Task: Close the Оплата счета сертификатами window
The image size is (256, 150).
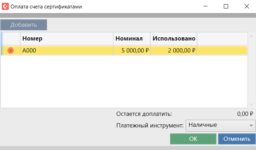Action: [246, 6]
